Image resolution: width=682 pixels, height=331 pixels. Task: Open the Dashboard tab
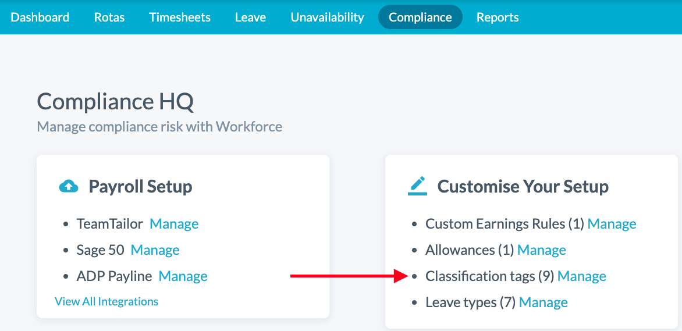pyautogui.click(x=40, y=17)
